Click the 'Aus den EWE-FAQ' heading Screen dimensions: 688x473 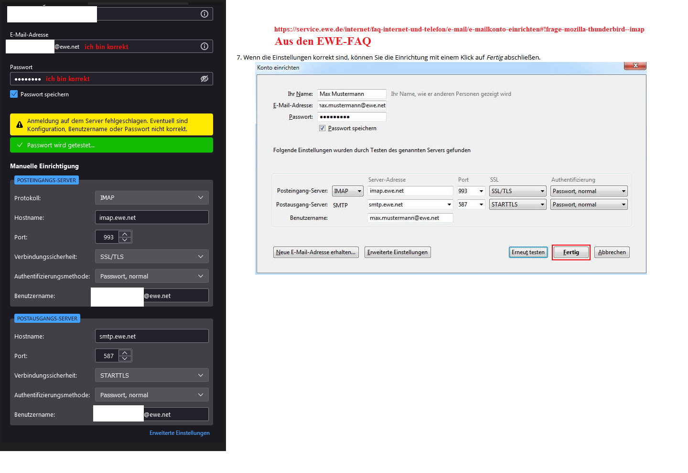click(x=323, y=41)
